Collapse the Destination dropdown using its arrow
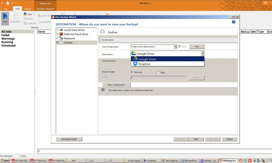This screenshot has width=272, height=163. pos(202,54)
